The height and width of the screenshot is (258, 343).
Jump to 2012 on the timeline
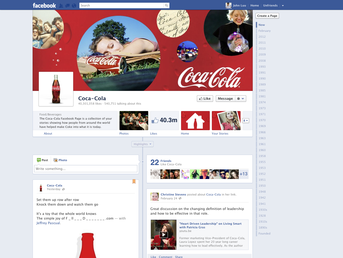(262, 37)
